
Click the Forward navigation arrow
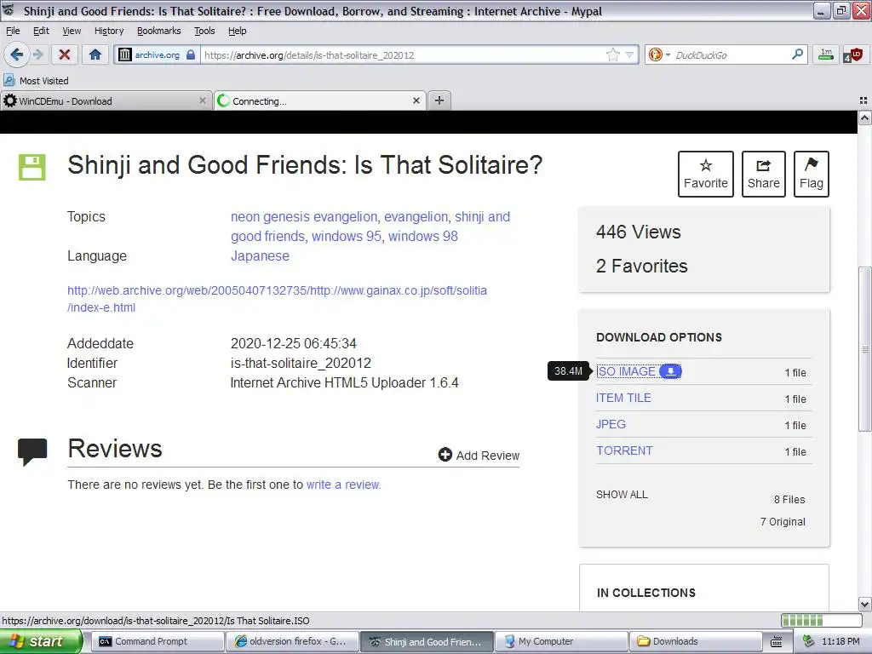click(37, 54)
